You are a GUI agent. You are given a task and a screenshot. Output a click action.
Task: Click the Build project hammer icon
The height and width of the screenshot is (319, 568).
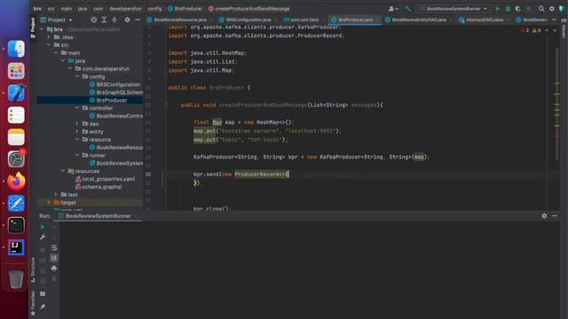408,9
